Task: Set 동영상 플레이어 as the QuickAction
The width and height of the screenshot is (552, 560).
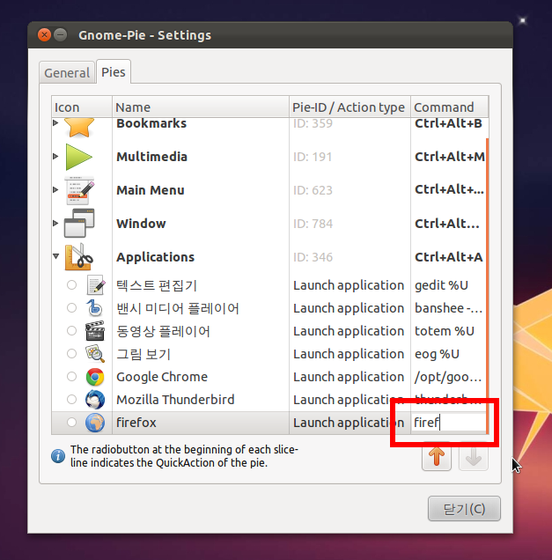Action: 72,331
